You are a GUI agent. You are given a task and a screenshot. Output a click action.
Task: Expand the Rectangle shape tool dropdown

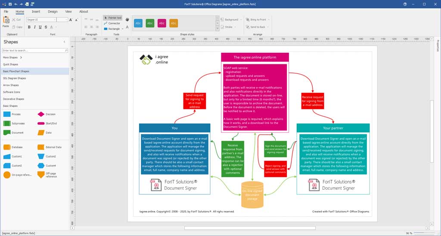[x=122, y=29]
